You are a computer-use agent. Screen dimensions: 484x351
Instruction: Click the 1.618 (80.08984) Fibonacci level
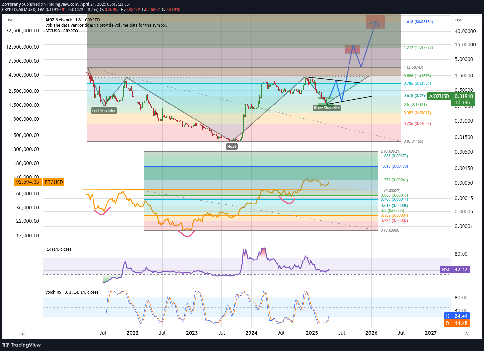coord(418,22)
